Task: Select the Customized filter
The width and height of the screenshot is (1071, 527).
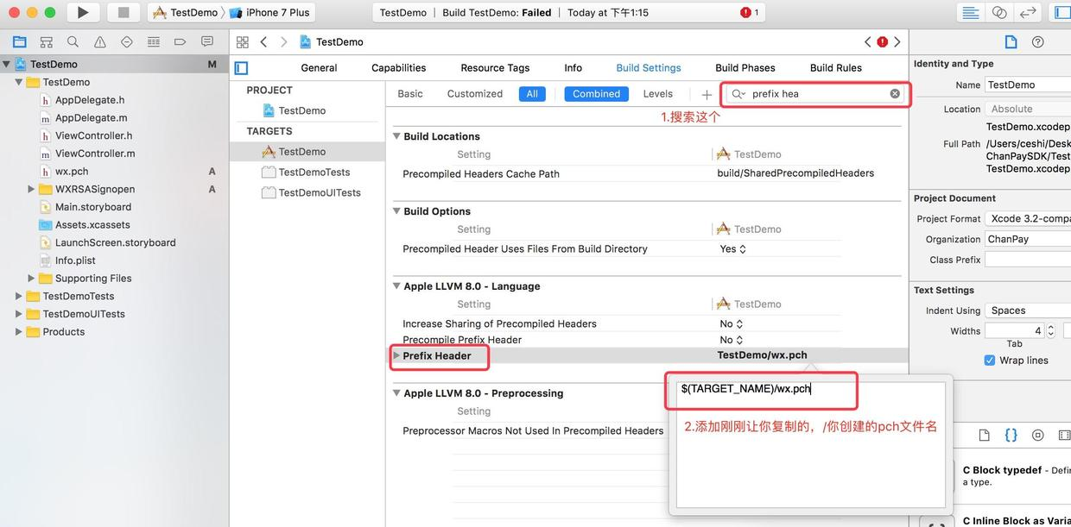Action: point(475,94)
